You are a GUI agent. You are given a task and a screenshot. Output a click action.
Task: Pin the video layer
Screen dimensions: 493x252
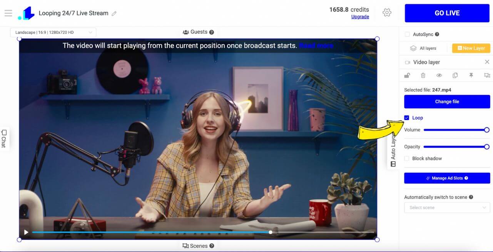[471, 75]
